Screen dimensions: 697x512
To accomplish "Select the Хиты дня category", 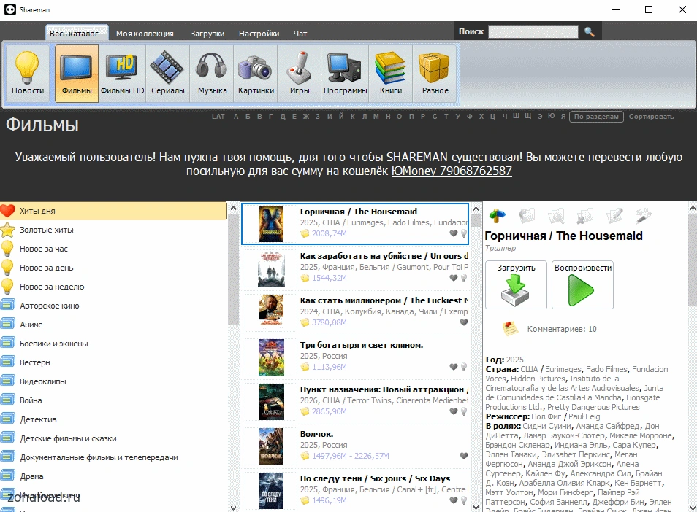I will pyautogui.click(x=114, y=211).
